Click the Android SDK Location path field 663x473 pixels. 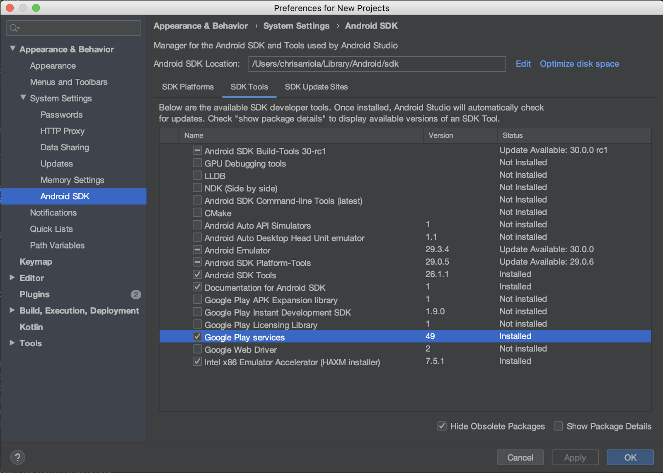click(x=377, y=64)
